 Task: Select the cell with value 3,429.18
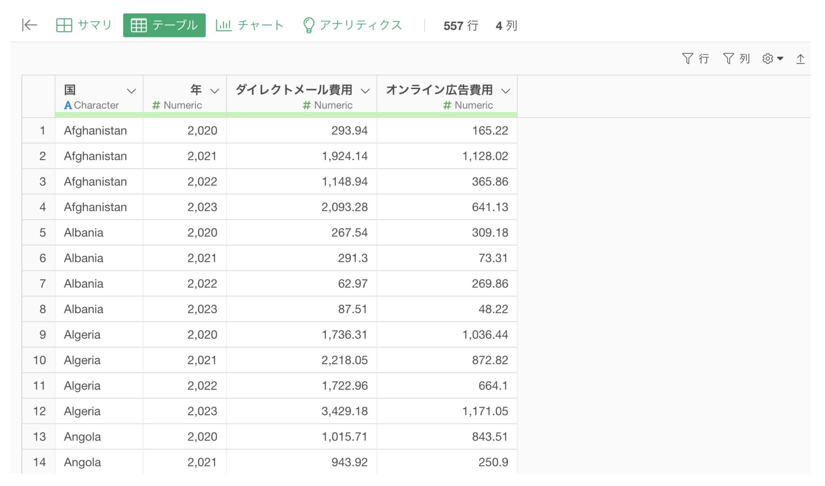click(302, 411)
